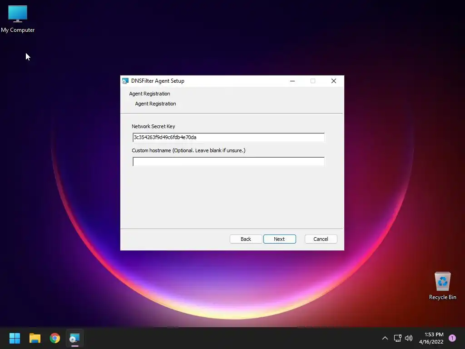Select the Recycle Bin desktop icon
The height and width of the screenshot is (349, 465).
pyautogui.click(x=442, y=286)
